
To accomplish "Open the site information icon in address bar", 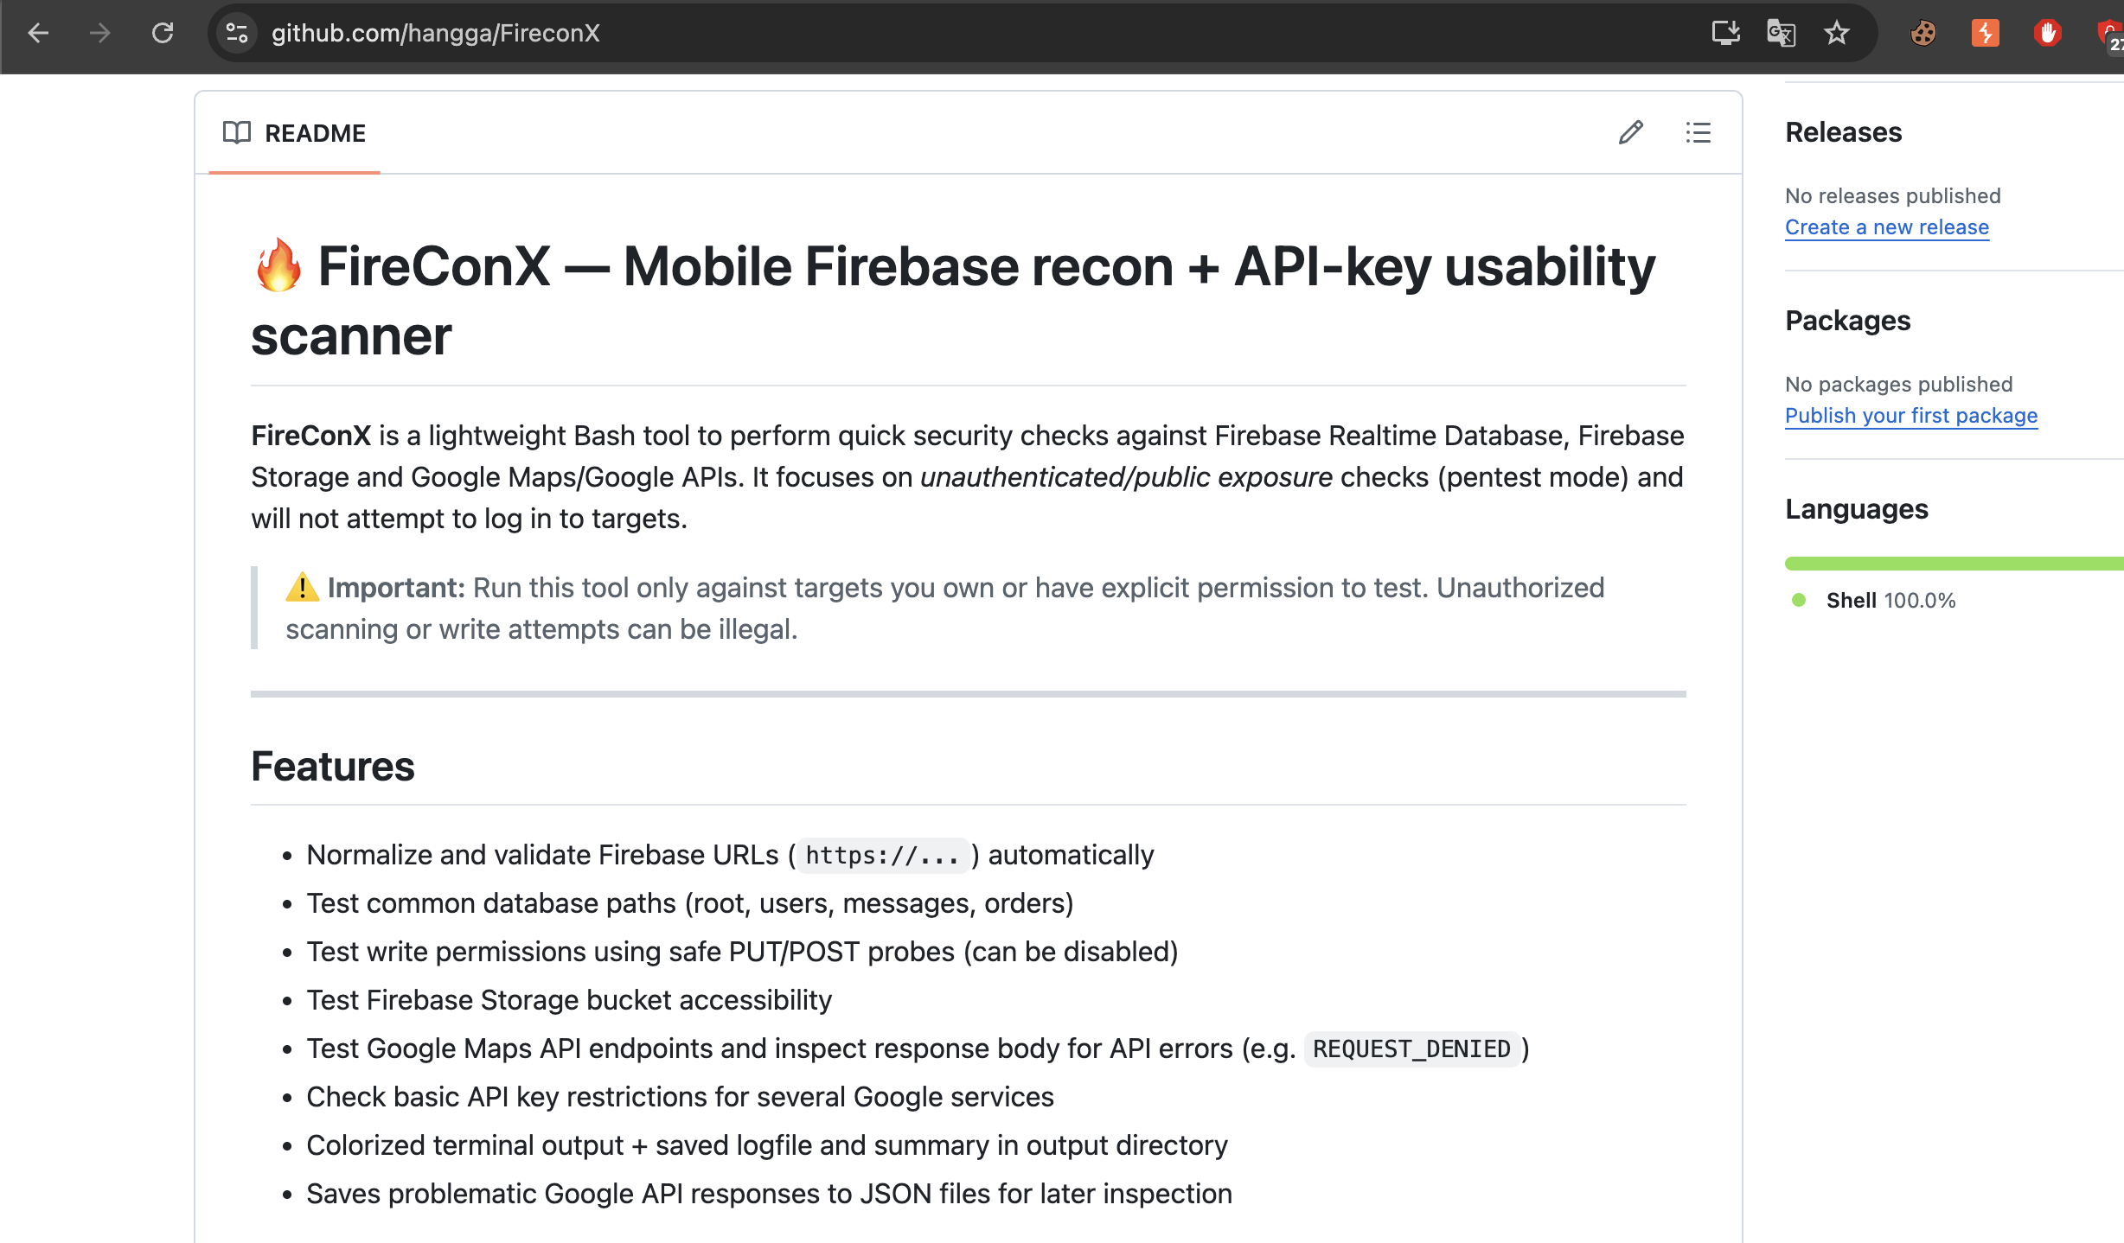I will pos(237,33).
